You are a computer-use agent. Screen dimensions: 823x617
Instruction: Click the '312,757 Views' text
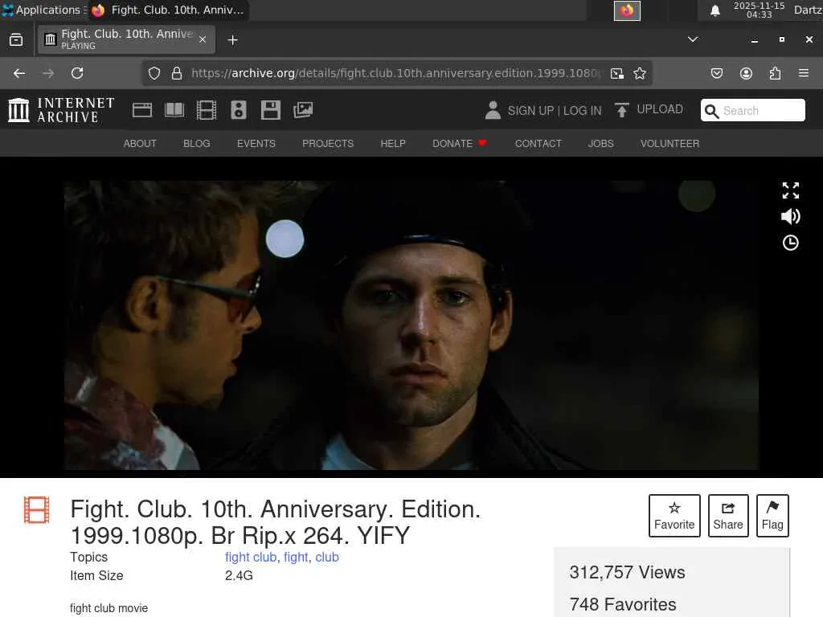point(627,572)
